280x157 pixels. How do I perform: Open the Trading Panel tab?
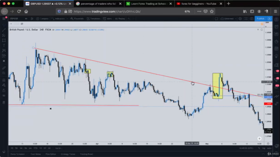pyautogui.click(x=87, y=154)
